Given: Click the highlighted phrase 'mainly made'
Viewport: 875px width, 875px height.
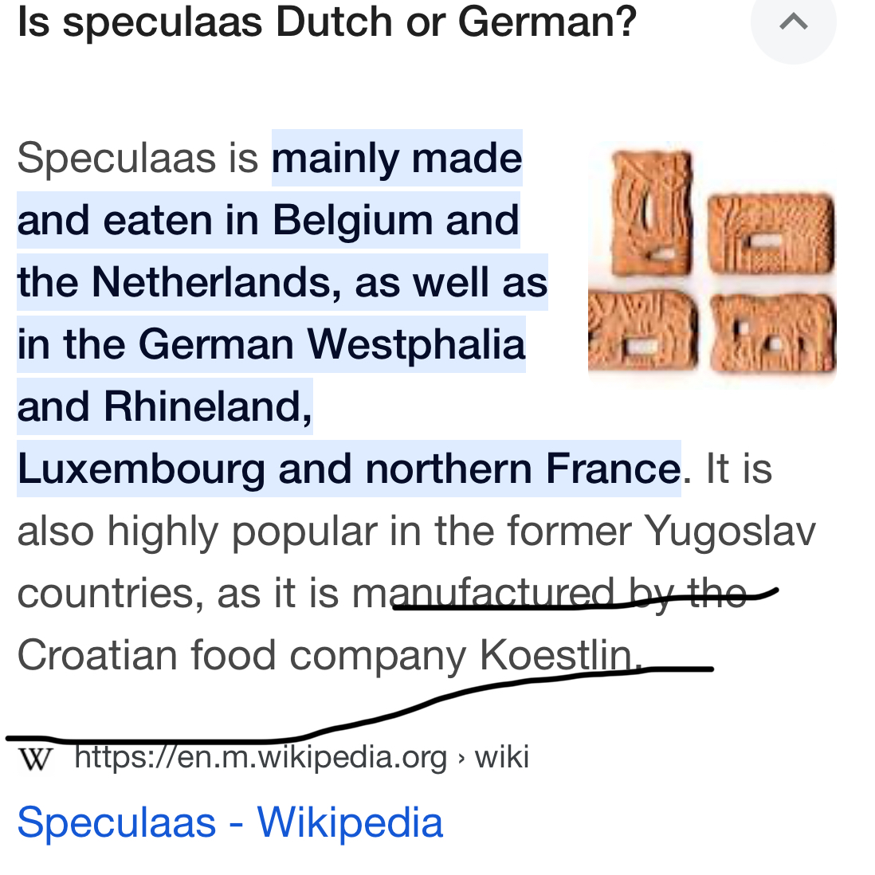Looking at the screenshot, I should tap(397, 159).
